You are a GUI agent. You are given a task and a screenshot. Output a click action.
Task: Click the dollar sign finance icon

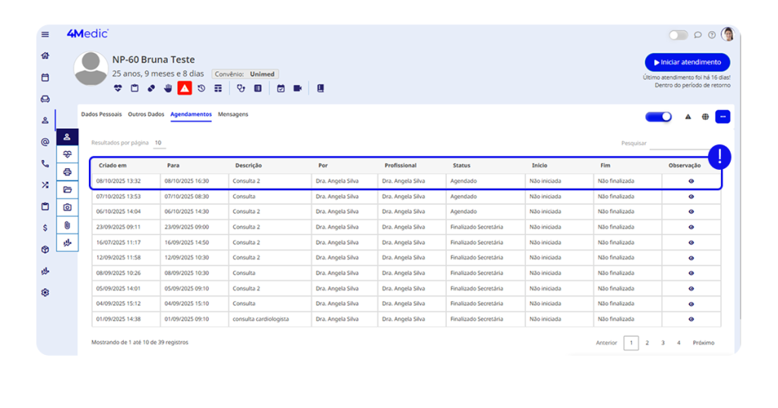pyautogui.click(x=45, y=228)
